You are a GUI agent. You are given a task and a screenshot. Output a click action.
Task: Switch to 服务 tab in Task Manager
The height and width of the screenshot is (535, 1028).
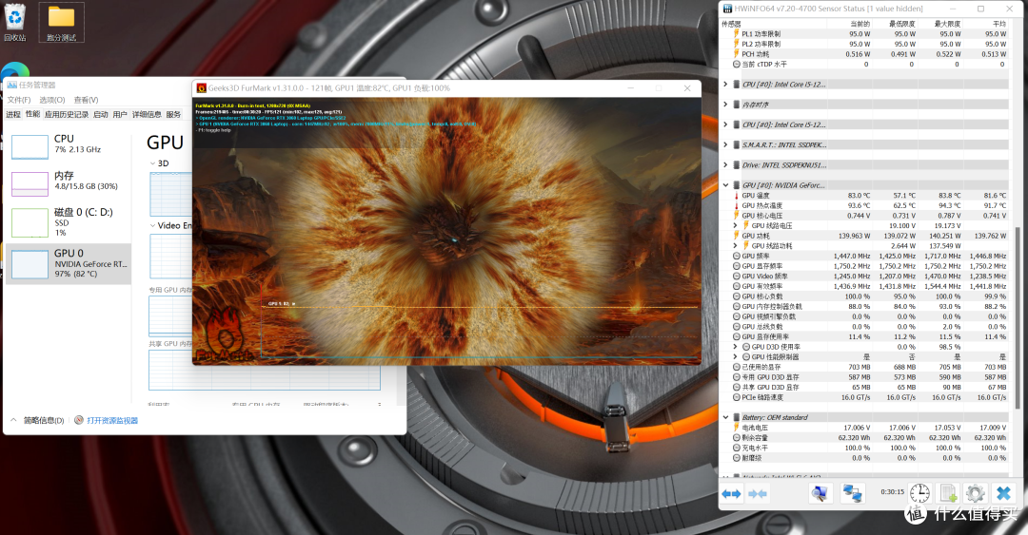[x=173, y=115]
